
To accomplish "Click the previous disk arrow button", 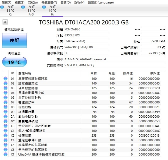I will click(x=5, y=22).
